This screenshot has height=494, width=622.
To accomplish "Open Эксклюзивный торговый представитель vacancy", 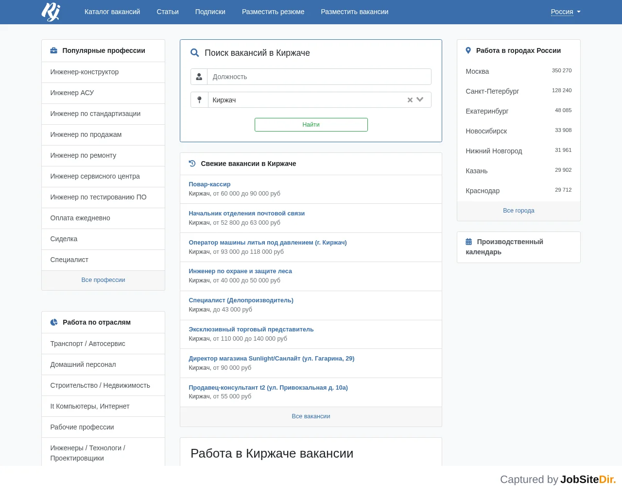I will [251, 329].
